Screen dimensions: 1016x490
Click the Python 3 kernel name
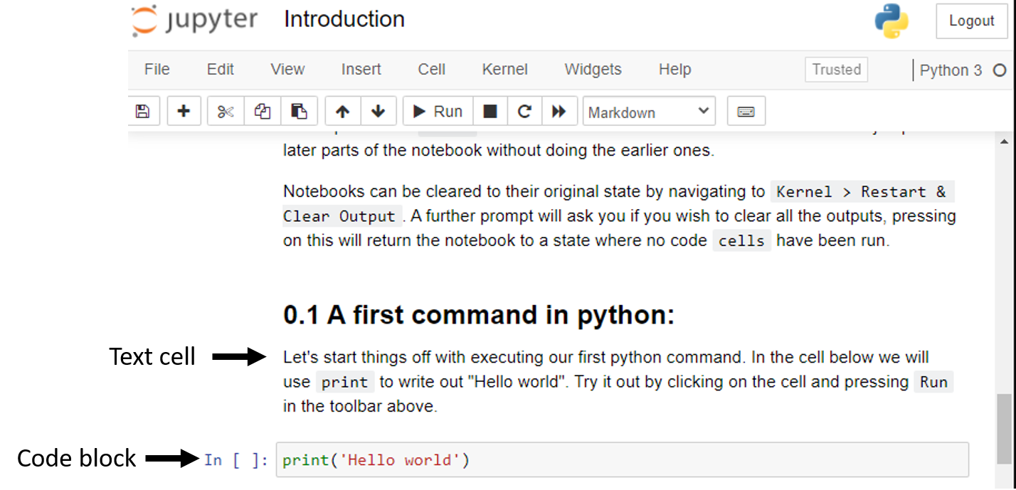coord(951,70)
